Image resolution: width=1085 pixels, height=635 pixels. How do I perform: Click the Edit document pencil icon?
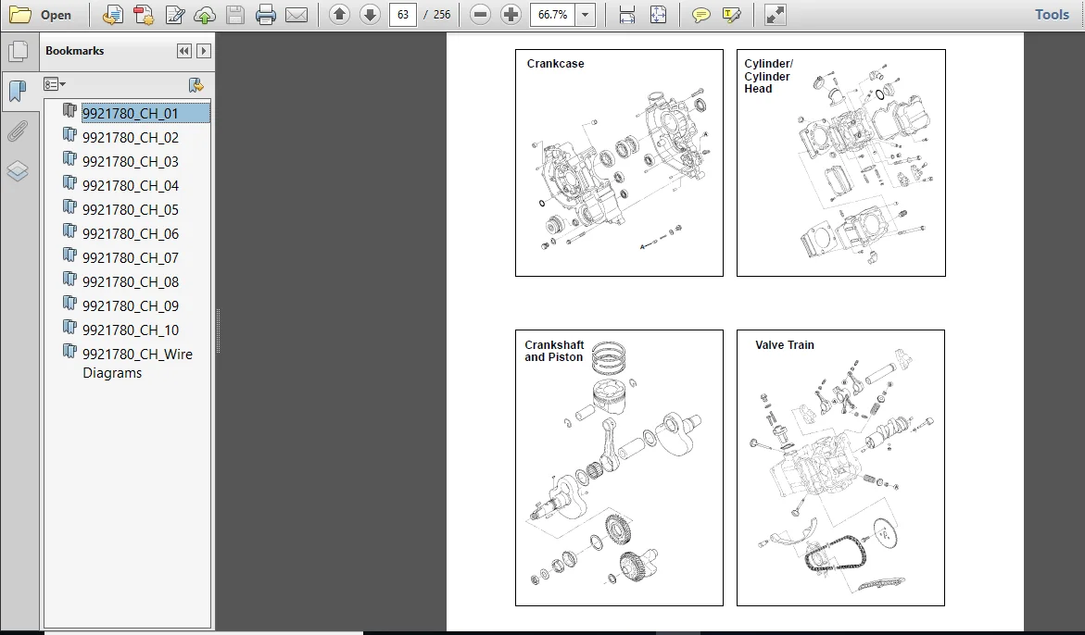(x=174, y=15)
